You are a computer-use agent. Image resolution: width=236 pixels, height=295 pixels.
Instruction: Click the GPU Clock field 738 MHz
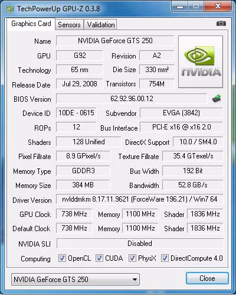(74, 214)
